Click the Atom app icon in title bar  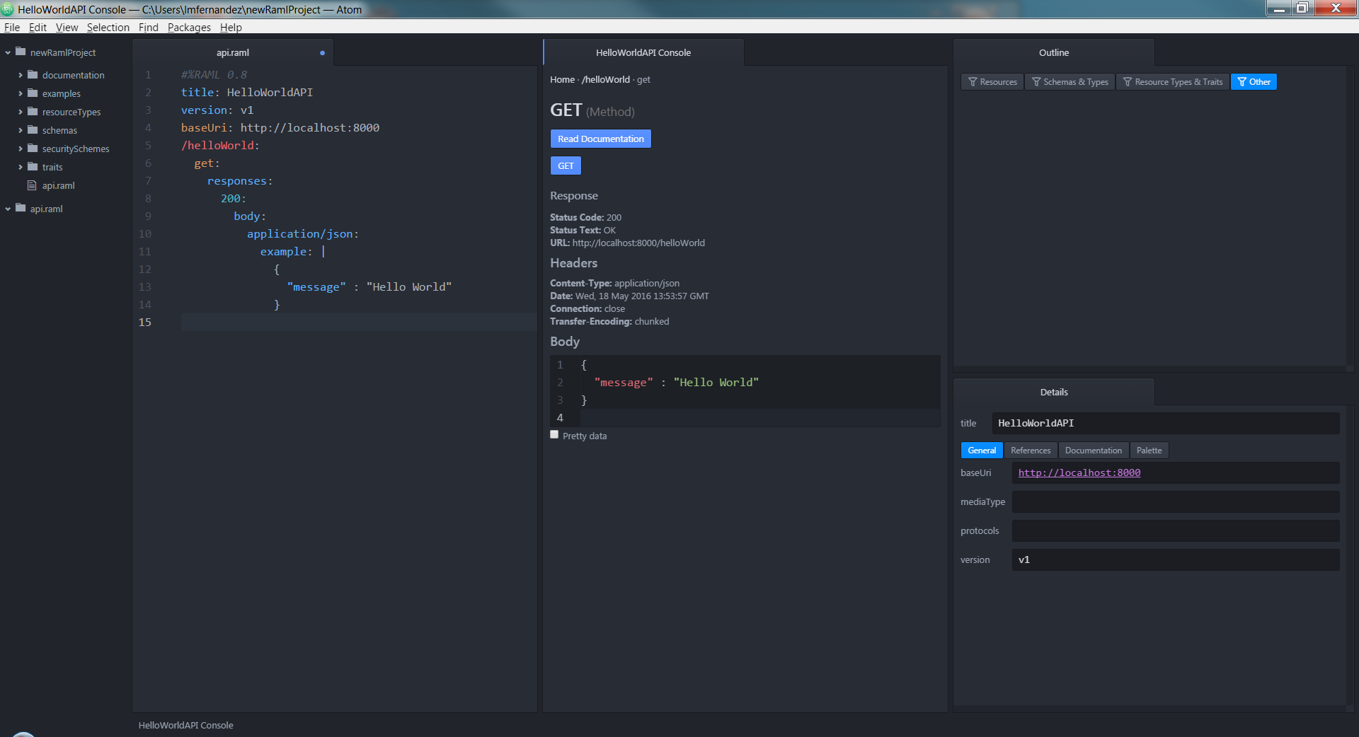pyautogui.click(x=8, y=9)
